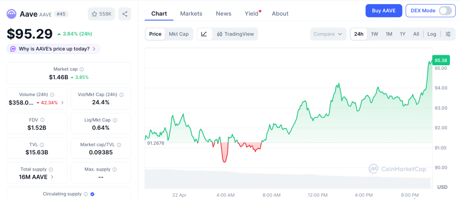Open the chart settings sliders icon

click(x=447, y=34)
